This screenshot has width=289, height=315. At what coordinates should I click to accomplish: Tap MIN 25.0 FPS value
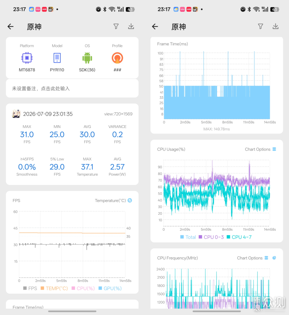click(x=57, y=134)
